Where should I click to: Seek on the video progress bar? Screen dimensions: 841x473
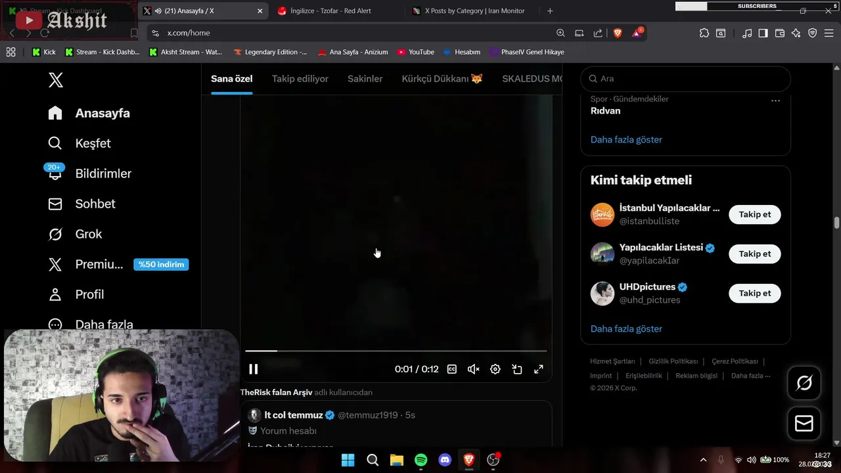(396, 351)
